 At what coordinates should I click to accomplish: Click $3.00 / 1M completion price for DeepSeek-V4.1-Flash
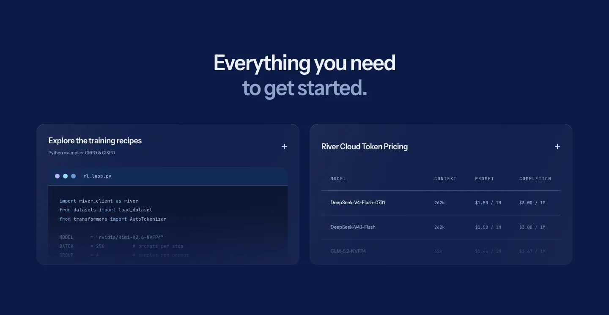pos(532,227)
